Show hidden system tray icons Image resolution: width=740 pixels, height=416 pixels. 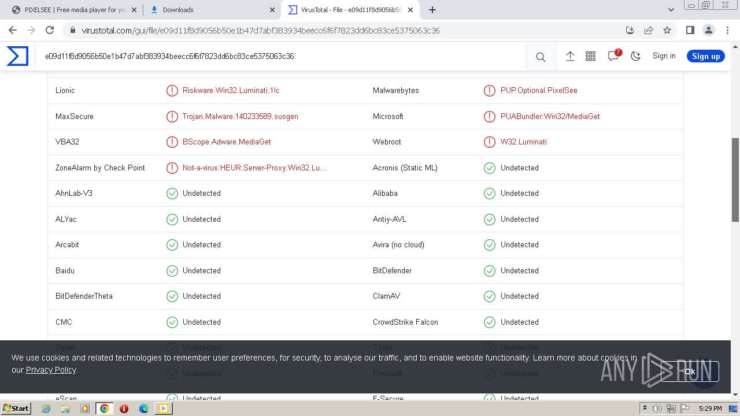pos(645,408)
